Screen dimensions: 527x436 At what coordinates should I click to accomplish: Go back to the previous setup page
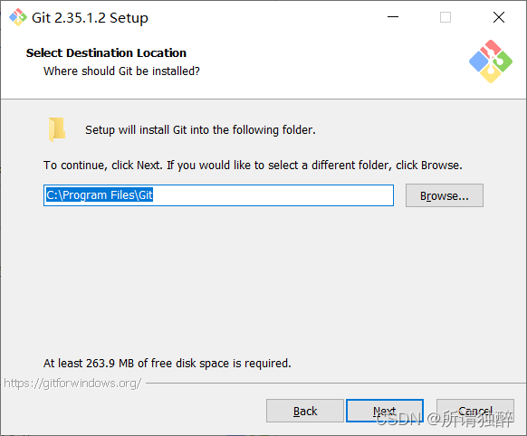(x=305, y=411)
